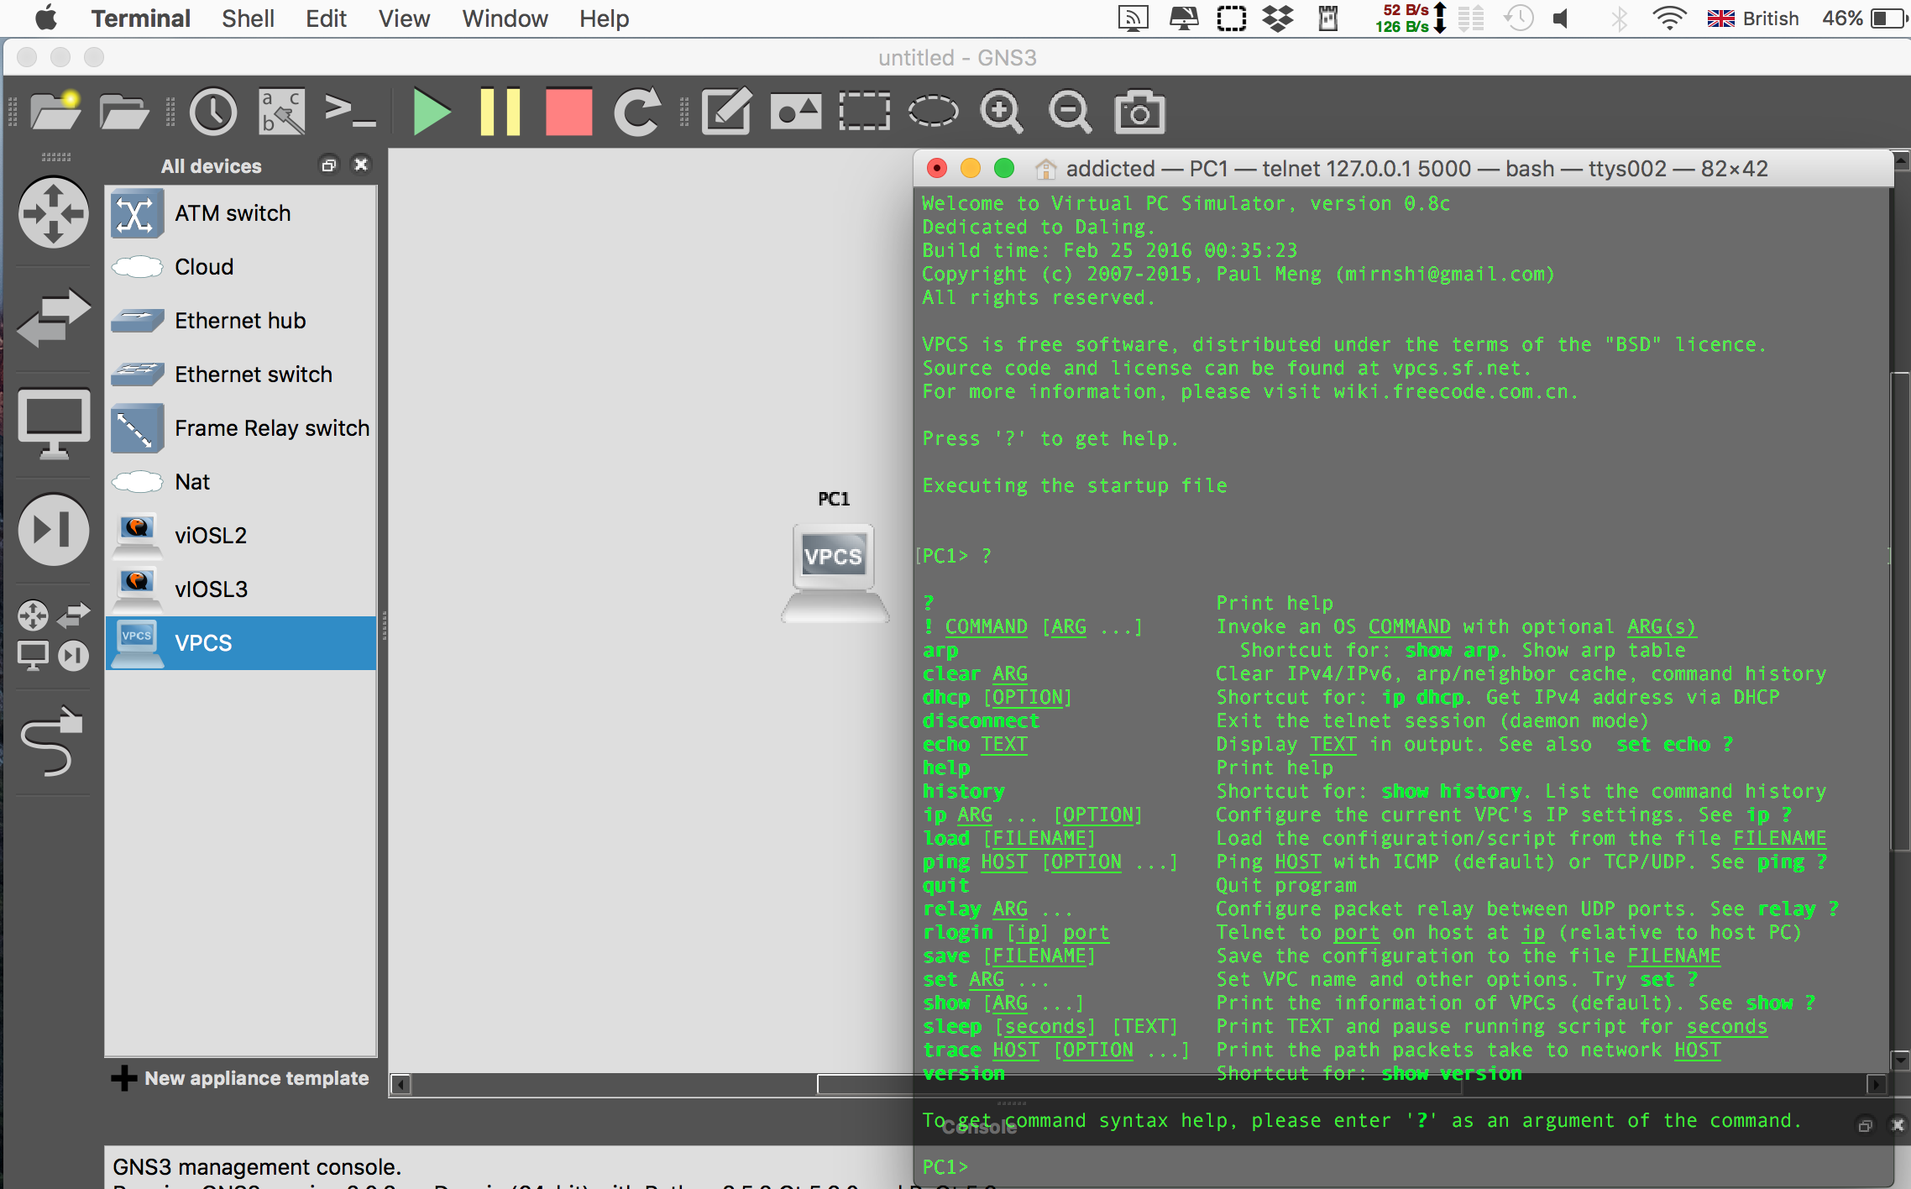This screenshot has height=1189, width=1911.
Task: Click the volume speaker icon in the menu bar
Action: click(x=1561, y=18)
